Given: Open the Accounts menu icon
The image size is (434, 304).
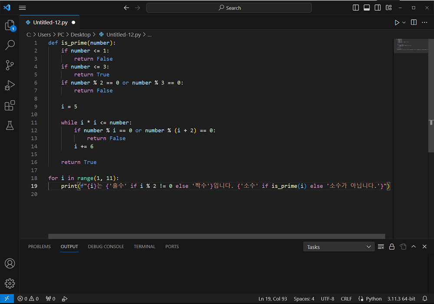Looking at the screenshot, I should [10, 263].
